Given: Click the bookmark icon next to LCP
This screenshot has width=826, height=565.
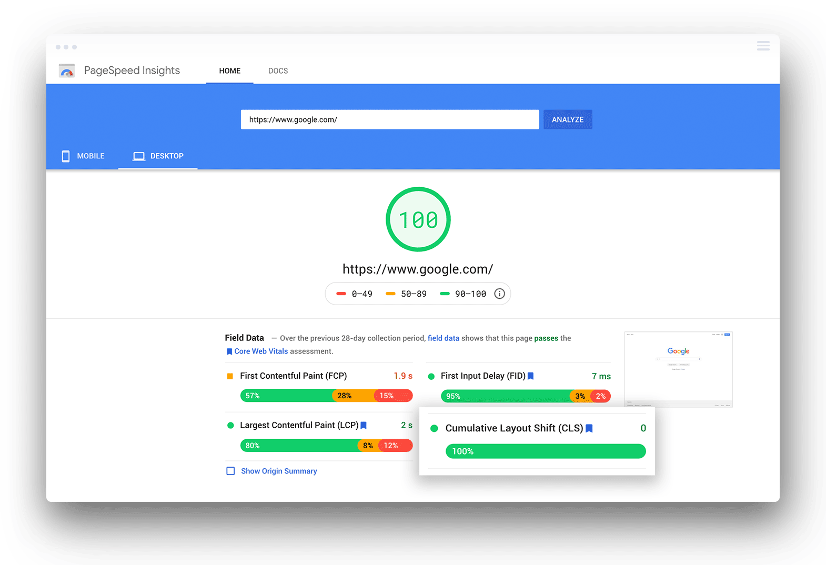Looking at the screenshot, I should pos(364,425).
